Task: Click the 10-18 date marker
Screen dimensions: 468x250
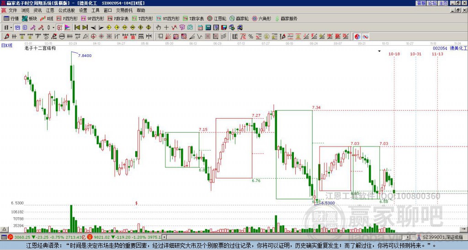Action: coord(394,54)
